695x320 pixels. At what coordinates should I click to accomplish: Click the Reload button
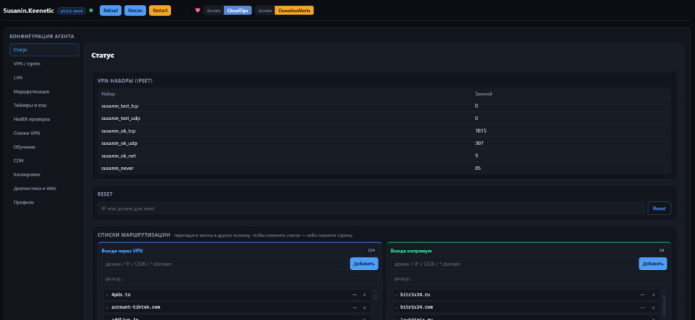pyautogui.click(x=111, y=10)
